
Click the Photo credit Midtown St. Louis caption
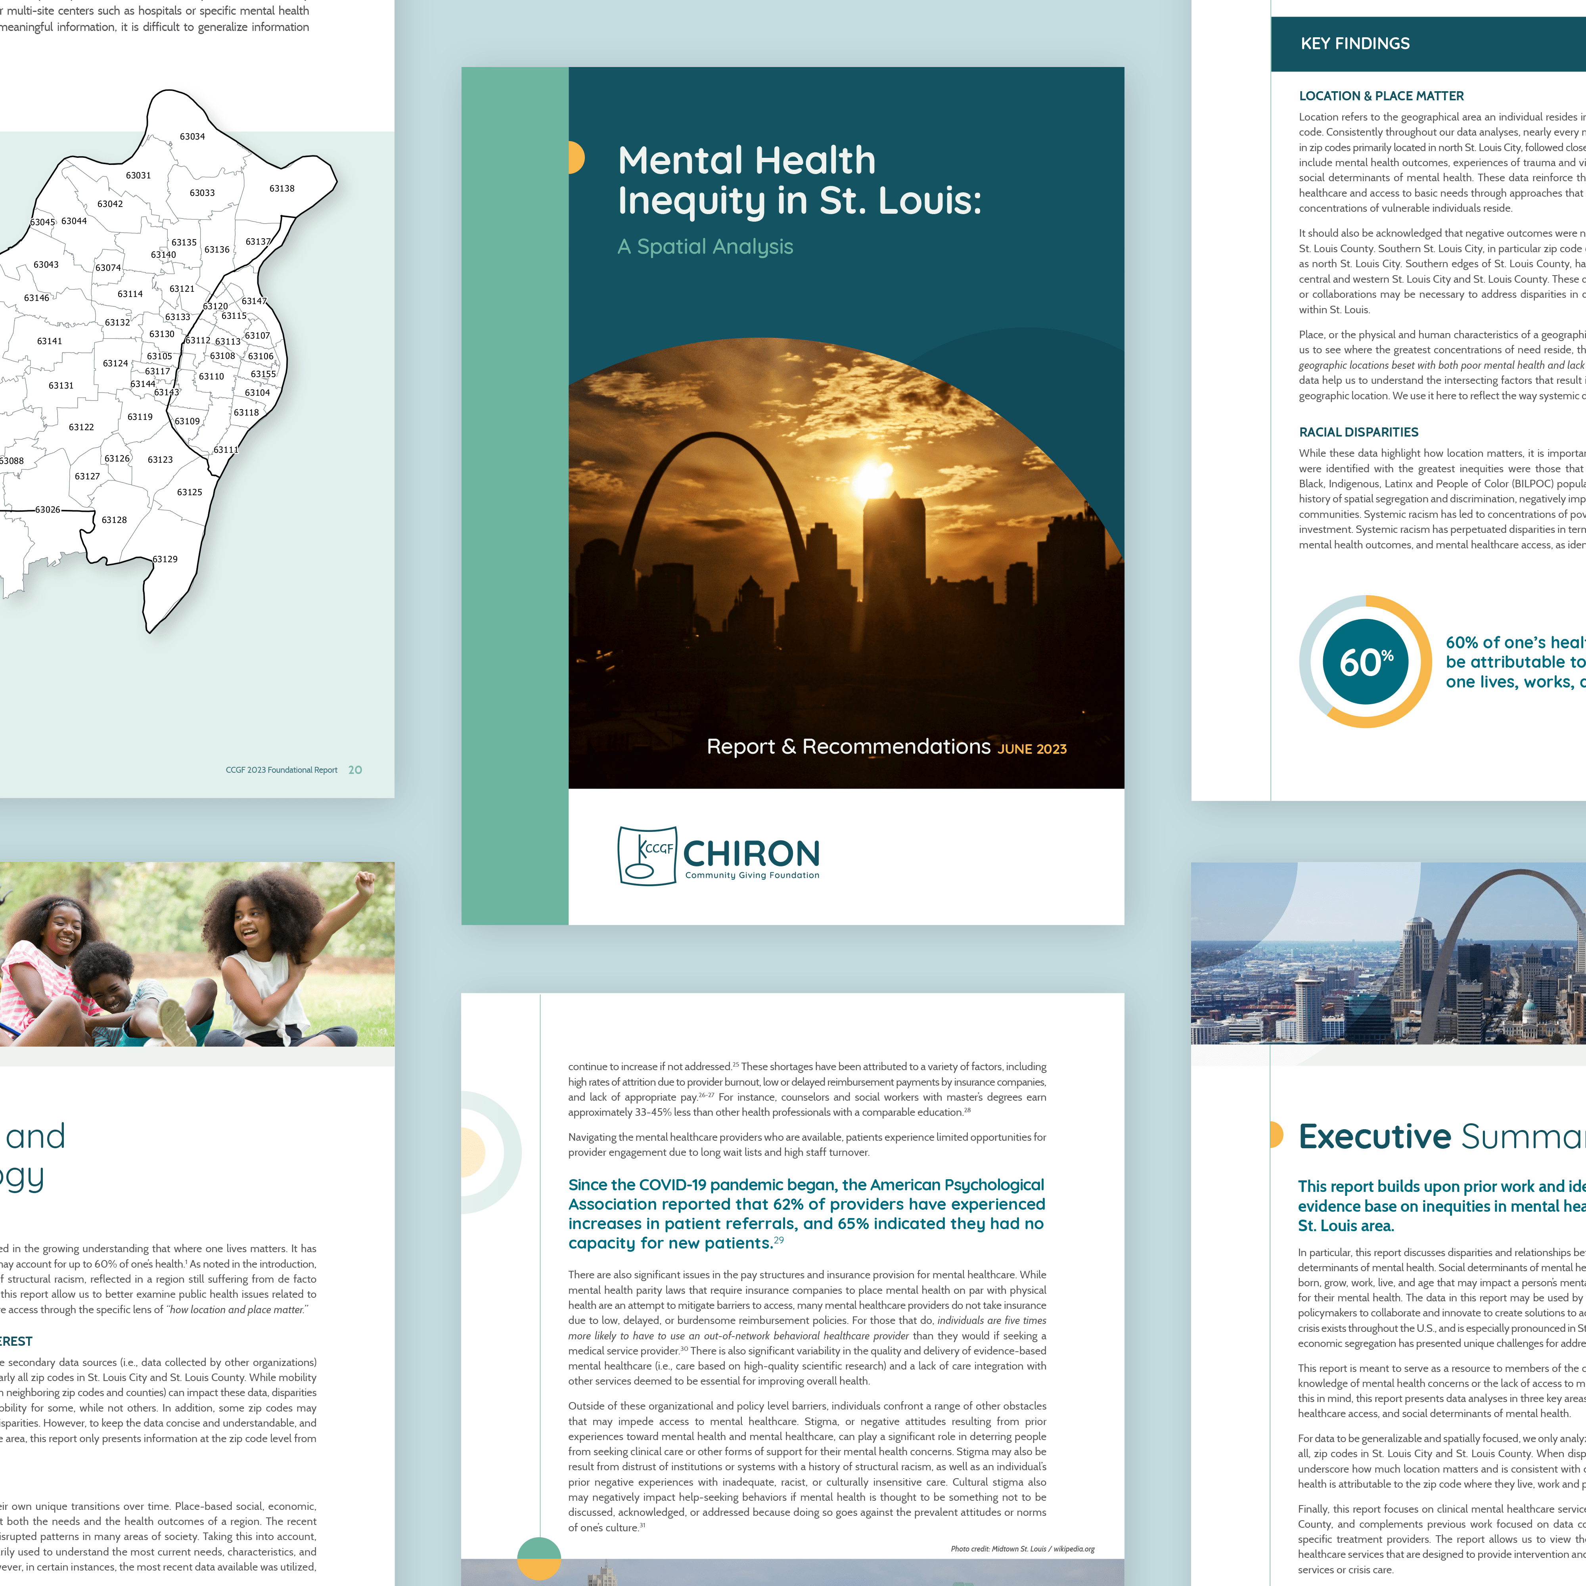pyautogui.click(x=1022, y=1549)
